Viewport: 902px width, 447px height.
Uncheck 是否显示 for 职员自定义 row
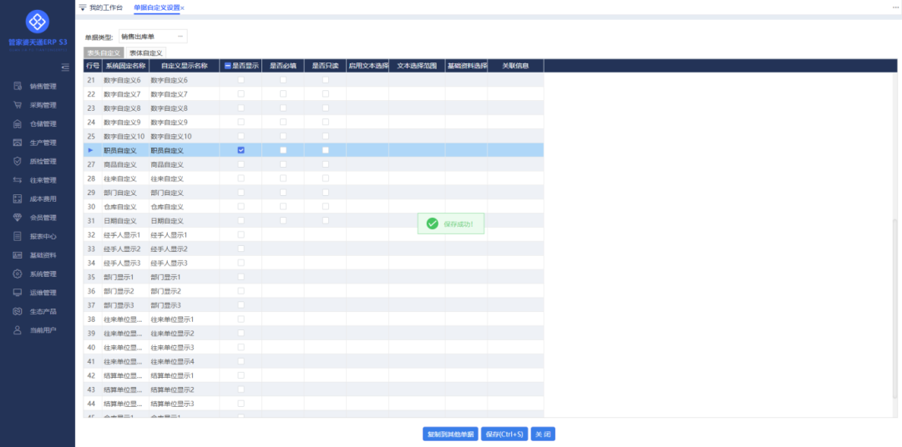pos(241,150)
